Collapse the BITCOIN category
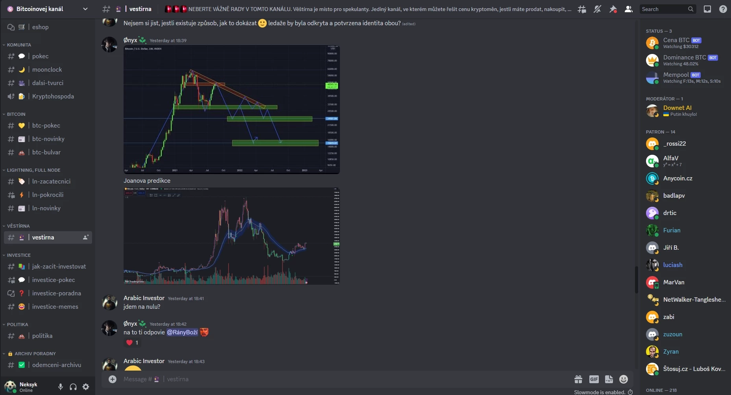This screenshot has height=395, width=731. (x=16, y=114)
